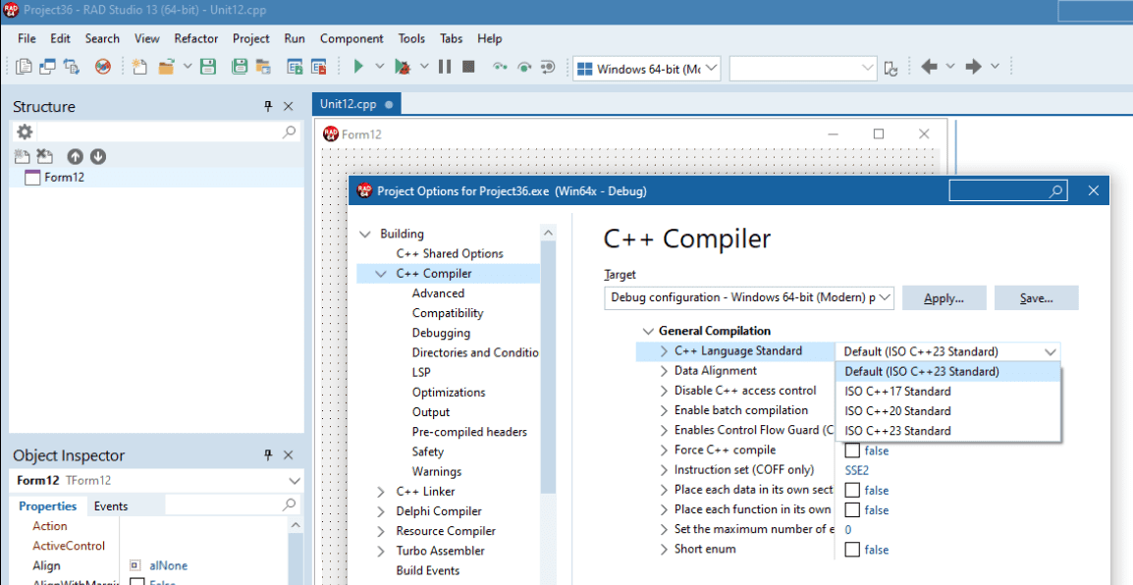Select Form12 in Structure tree

pos(65,178)
